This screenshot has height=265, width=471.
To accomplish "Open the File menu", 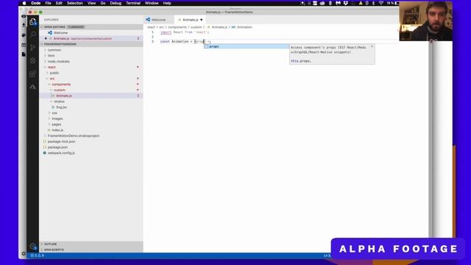I will pos(48,3).
